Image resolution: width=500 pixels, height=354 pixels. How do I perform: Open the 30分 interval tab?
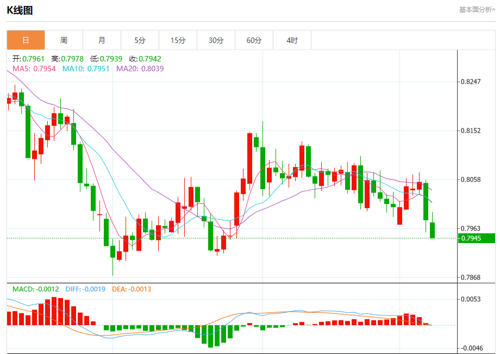point(216,40)
